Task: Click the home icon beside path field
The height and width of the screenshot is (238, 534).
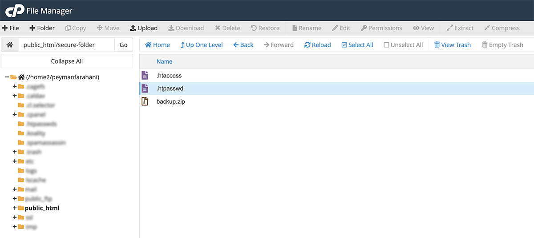Action: pyautogui.click(x=9, y=45)
